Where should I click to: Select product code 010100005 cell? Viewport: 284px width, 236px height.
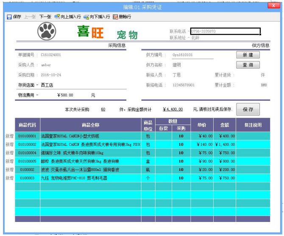[28, 161]
